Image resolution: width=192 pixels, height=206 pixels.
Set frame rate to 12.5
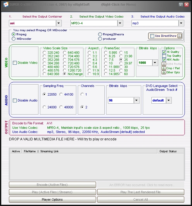(106, 70)
